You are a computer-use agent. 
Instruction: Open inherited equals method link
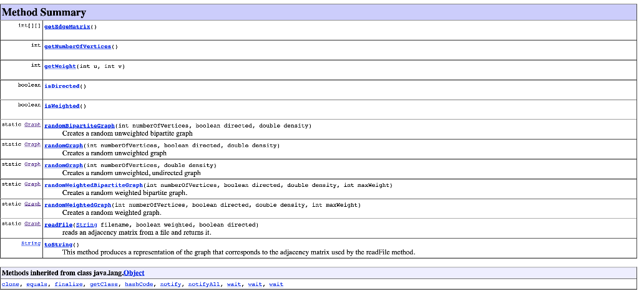37,284
